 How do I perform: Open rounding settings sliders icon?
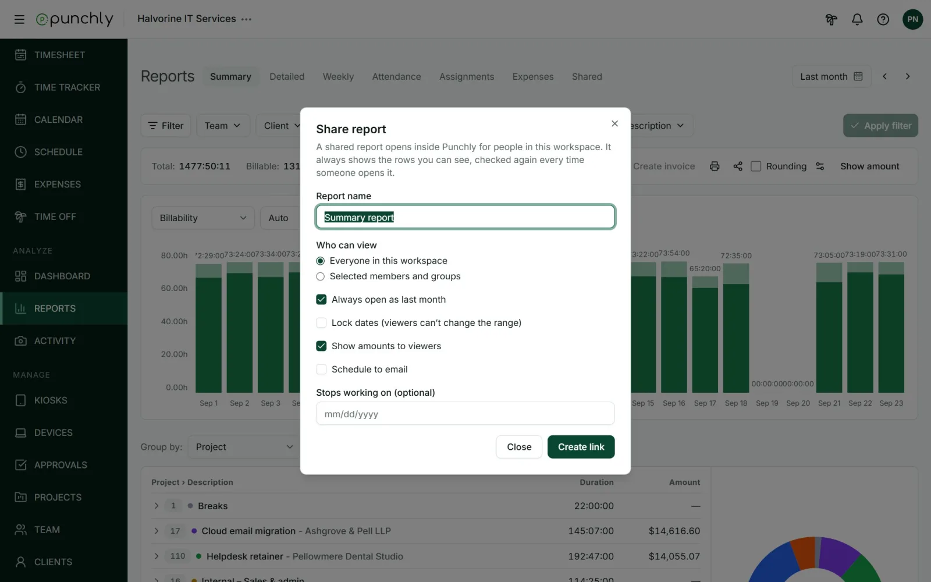coord(820,166)
